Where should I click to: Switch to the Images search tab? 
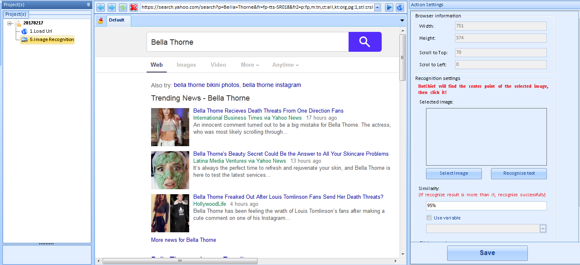click(x=186, y=65)
